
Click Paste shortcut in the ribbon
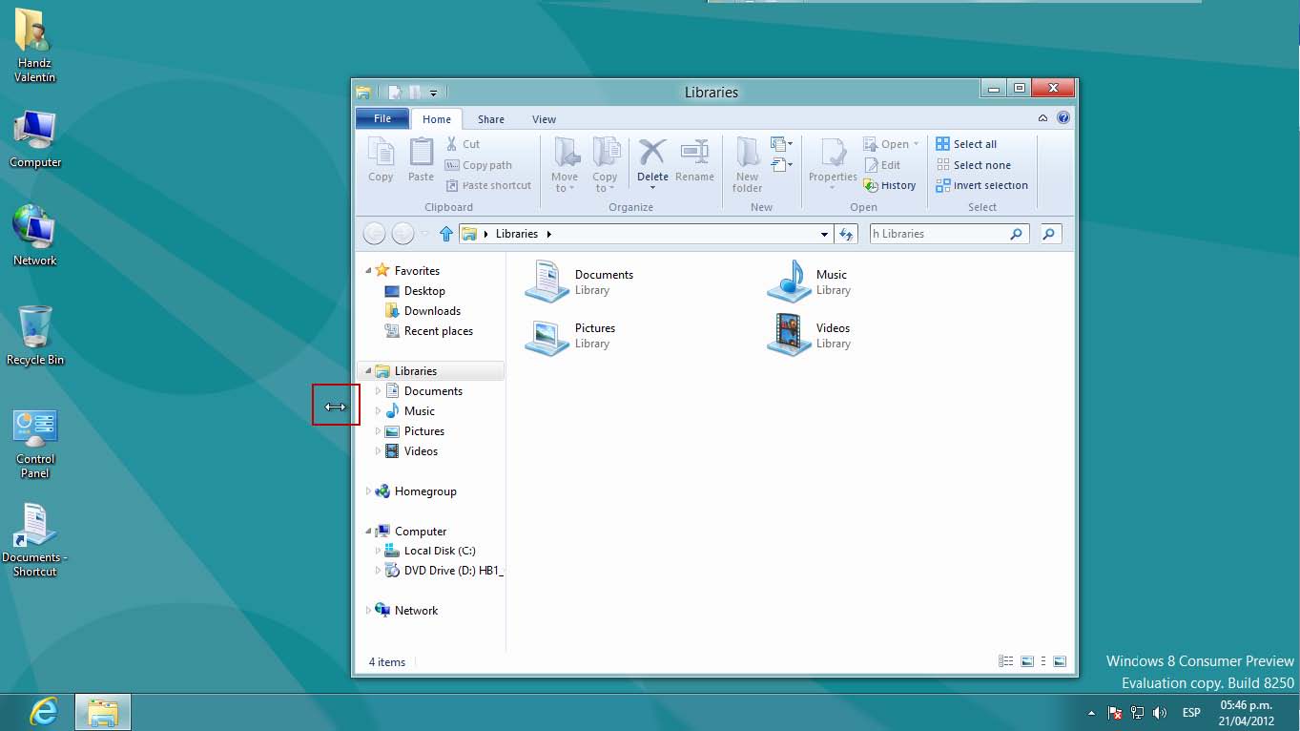(488, 186)
